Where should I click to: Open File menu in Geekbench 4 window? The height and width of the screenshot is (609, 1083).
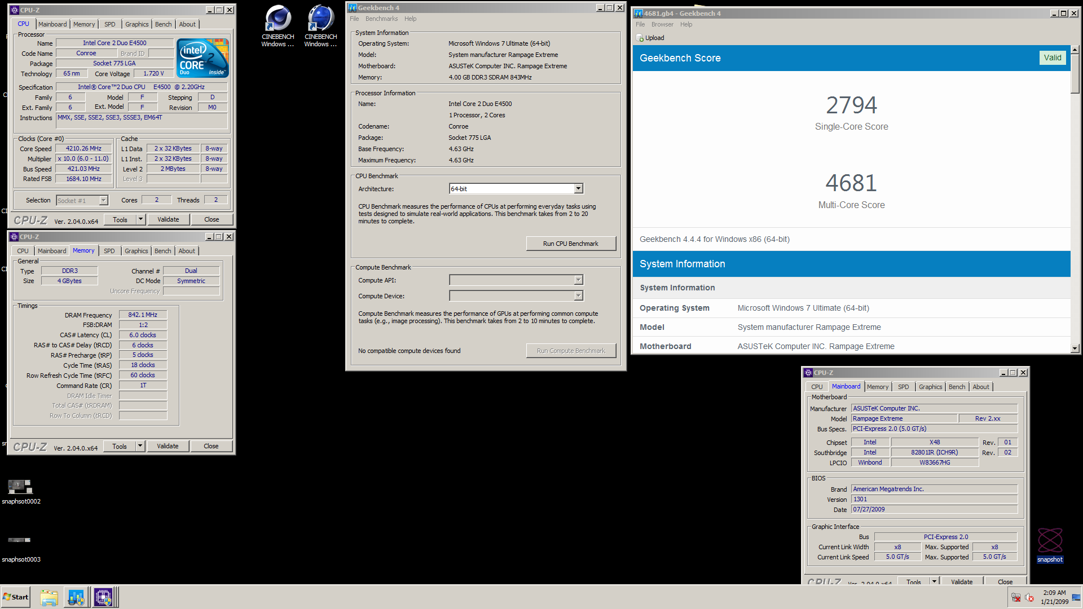[354, 19]
